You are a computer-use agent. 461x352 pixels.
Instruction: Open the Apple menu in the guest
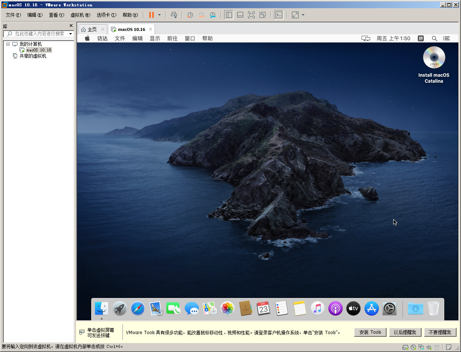[x=88, y=38]
